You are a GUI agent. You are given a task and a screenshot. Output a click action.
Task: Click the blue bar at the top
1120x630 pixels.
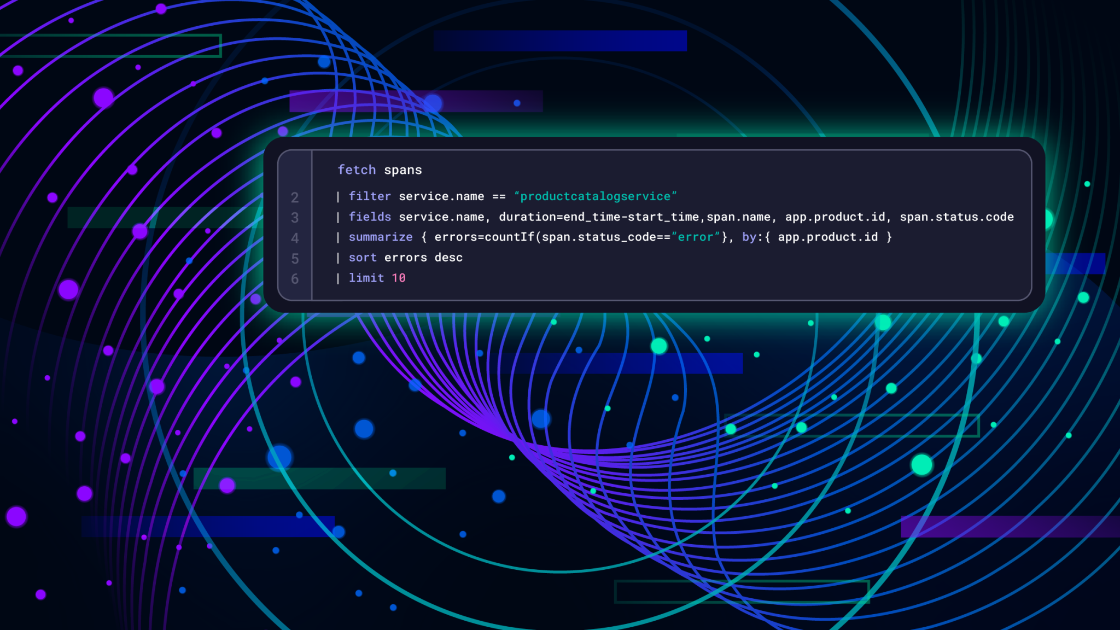pos(559,40)
